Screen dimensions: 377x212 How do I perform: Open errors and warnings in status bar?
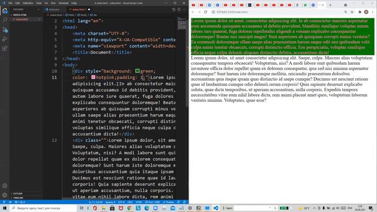point(19,202)
